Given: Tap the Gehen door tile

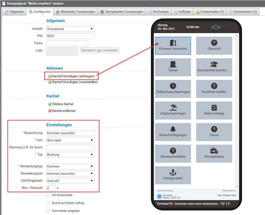Looking at the screenshot, I should click(173, 67).
